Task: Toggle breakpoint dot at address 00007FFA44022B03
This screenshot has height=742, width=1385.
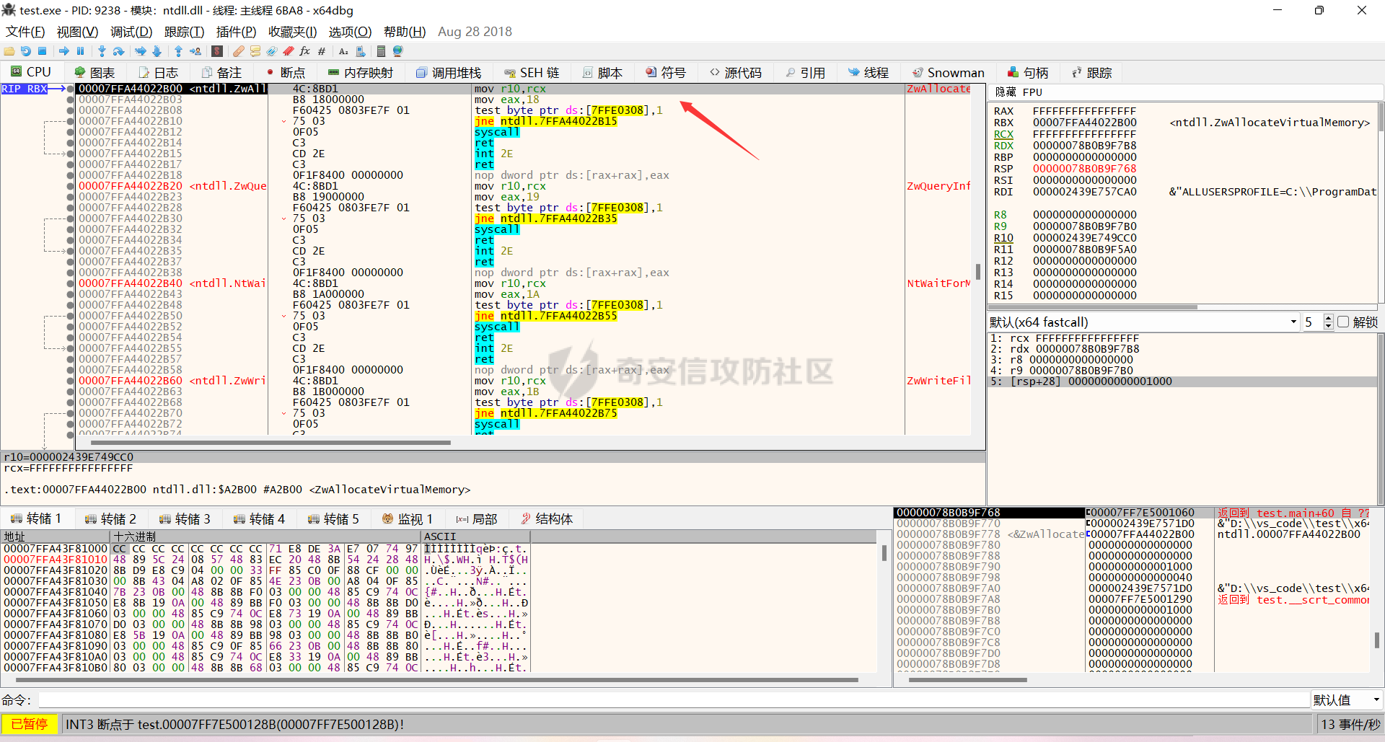Action: tap(70, 100)
